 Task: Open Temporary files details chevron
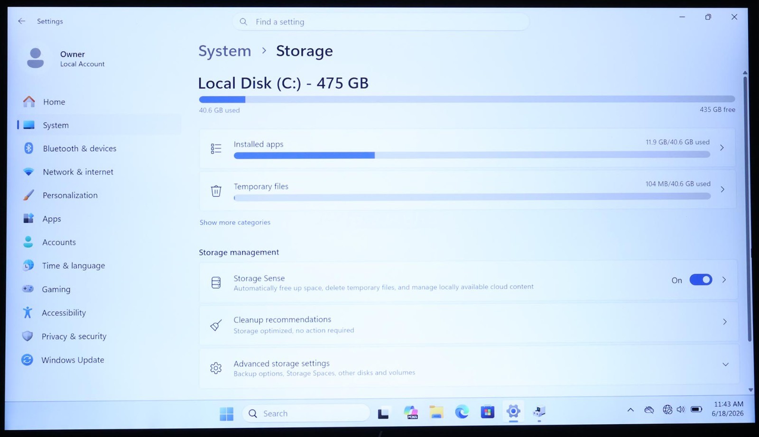pos(722,190)
